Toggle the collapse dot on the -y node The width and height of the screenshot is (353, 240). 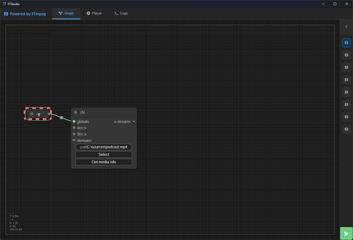[32, 114]
